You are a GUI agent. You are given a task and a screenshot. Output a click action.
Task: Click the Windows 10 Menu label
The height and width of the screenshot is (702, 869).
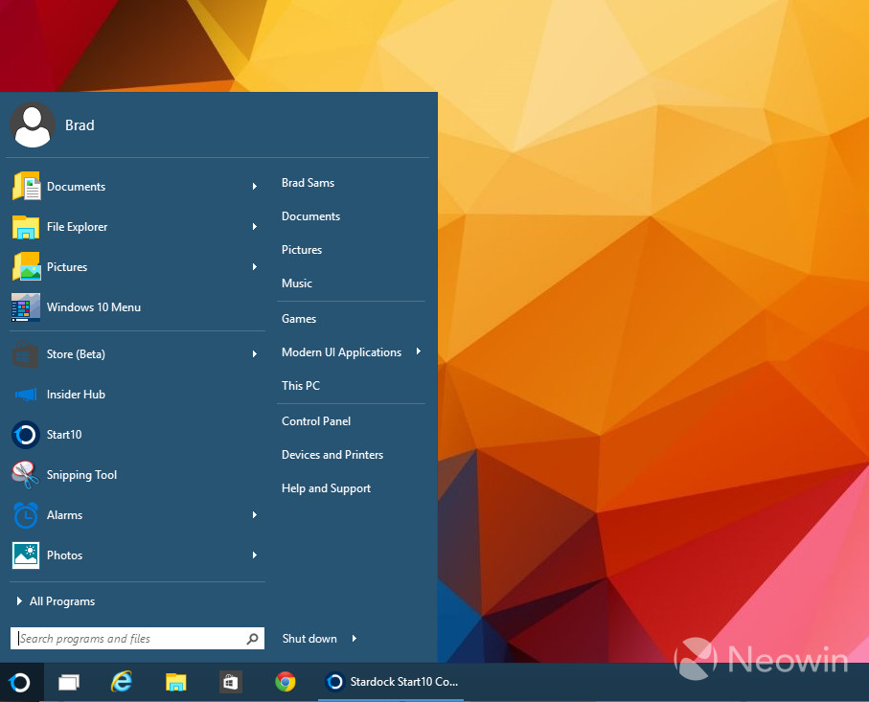point(94,307)
